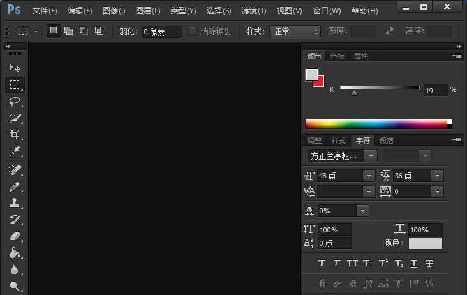Open the font family dropdown 方正兰亭粗
Viewport: 467px width, 295px height.
[x=371, y=156]
